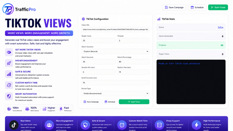The height and width of the screenshot is (131, 233).
Task: Click shield icon in bottom banner Safe & Secure
Action: [x=85, y=125]
